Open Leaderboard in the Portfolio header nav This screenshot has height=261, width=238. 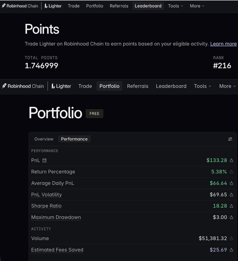171,86
